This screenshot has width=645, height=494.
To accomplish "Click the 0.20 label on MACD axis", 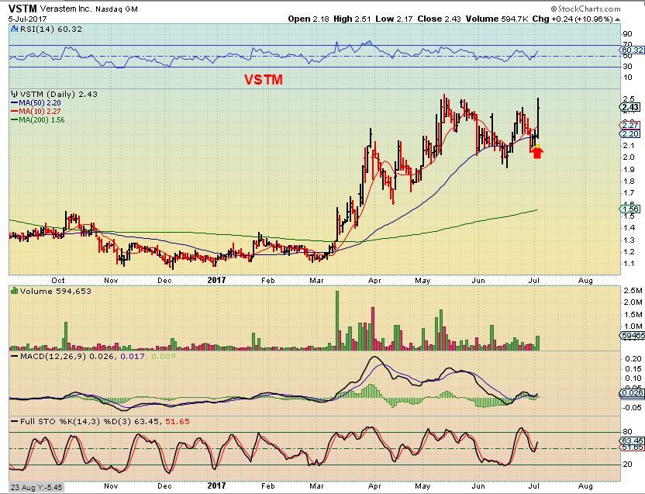I will (633, 359).
